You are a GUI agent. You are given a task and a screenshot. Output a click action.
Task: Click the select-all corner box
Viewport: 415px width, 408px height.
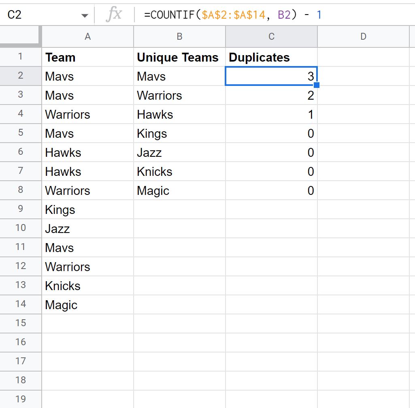pos(21,36)
